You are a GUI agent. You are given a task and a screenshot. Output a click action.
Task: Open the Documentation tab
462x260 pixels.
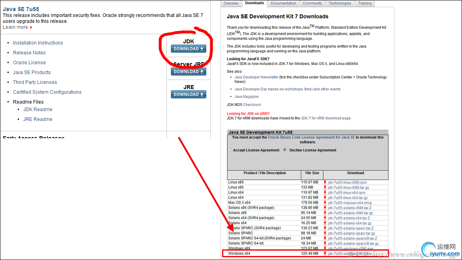[283, 3]
